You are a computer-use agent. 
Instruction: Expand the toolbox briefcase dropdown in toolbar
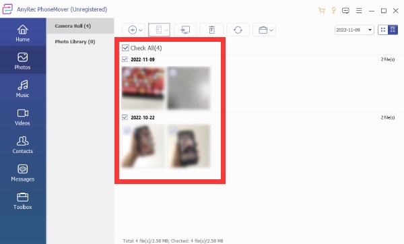[271, 30]
